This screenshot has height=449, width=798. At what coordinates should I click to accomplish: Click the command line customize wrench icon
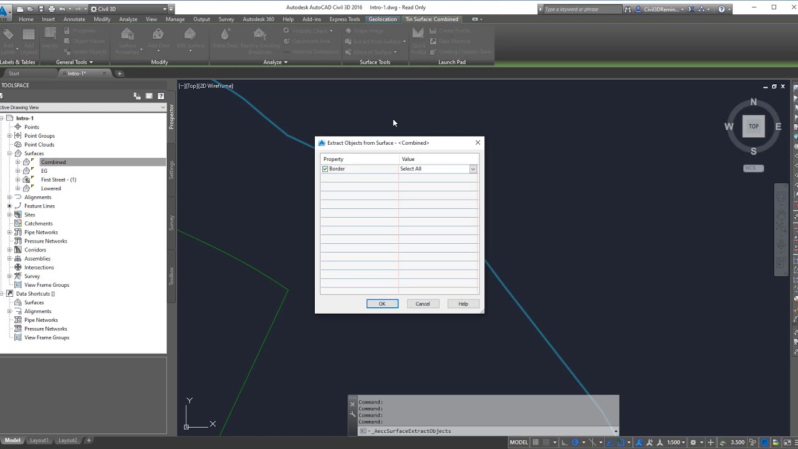[x=352, y=414]
